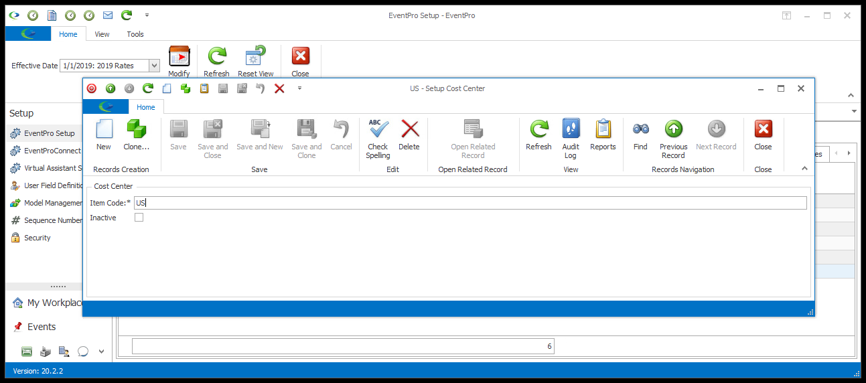Click the speech bubble icon in navigation footer

coord(83,351)
